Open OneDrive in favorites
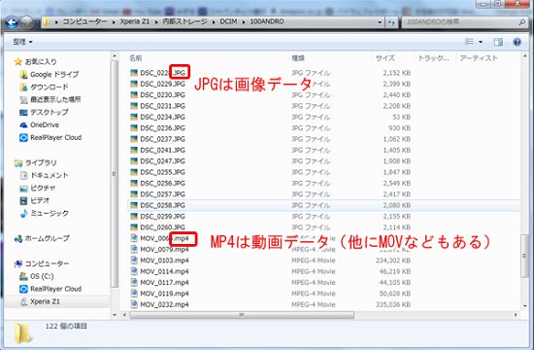This screenshot has height=350, width=534. click(45, 124)
